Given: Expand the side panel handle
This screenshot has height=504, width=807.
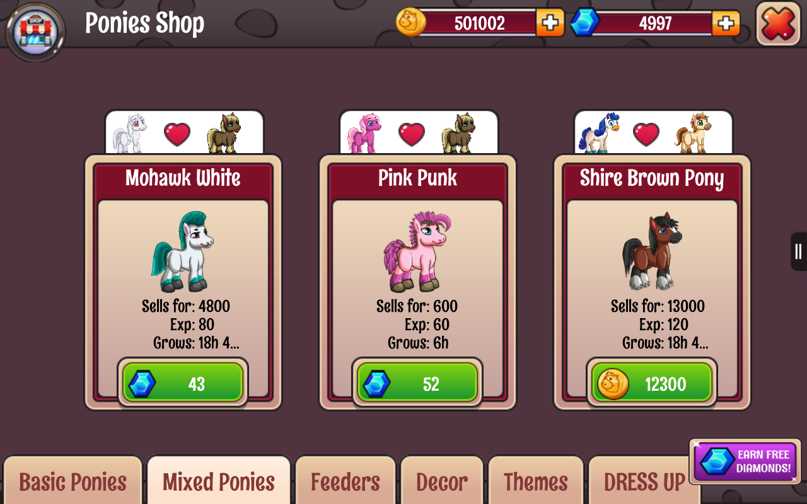Looking at the screenshot, I should click(799, 251).
